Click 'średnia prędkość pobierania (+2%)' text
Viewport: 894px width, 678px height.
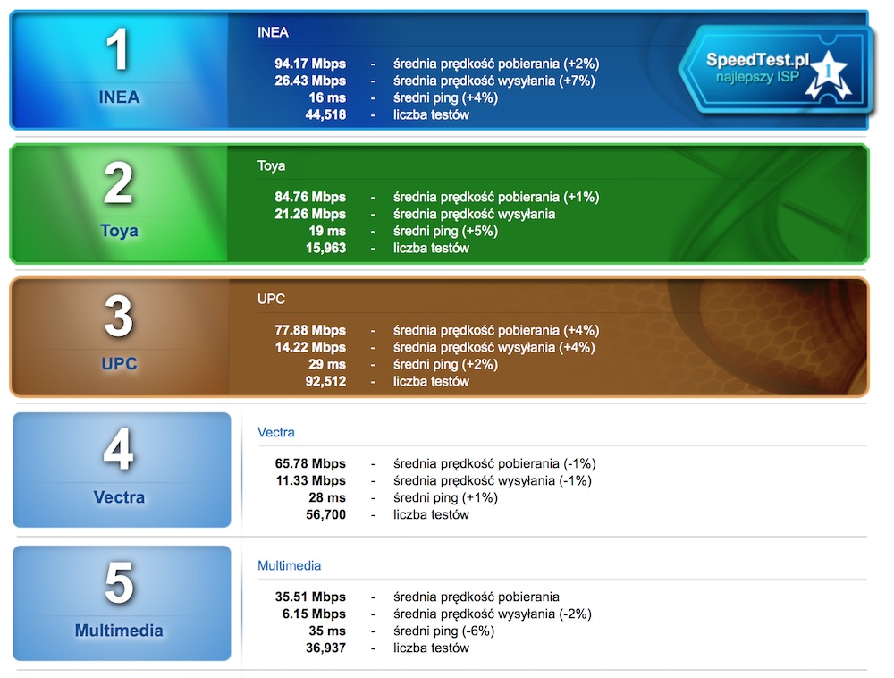pyautogui.click(x=496, y=64)
